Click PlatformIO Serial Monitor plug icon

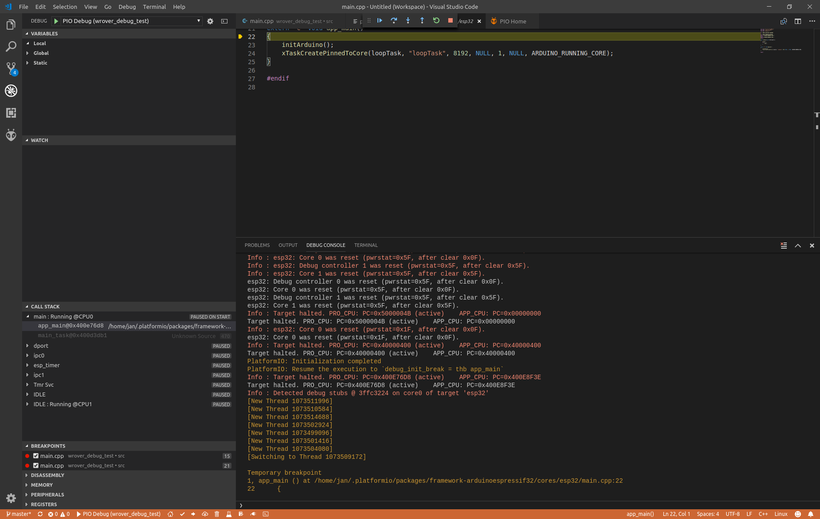[253, 514]
